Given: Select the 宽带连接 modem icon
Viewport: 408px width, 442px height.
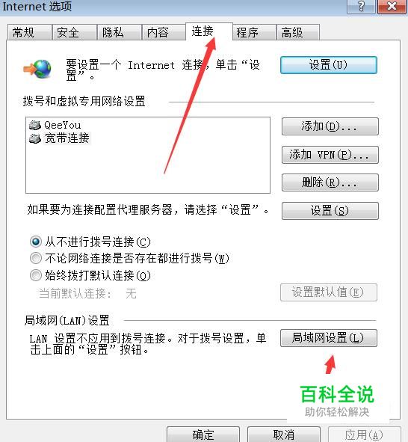Looking at the screenshot, I should (35, 138).
